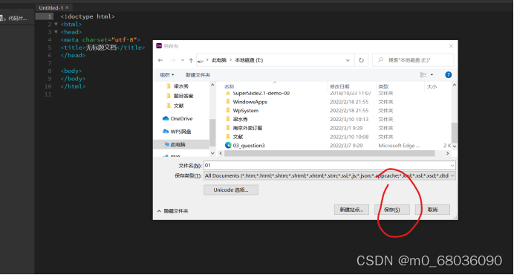Screen dimensions: 514x275
Task: Open the help icon in dialog
Action: point(448,75)
